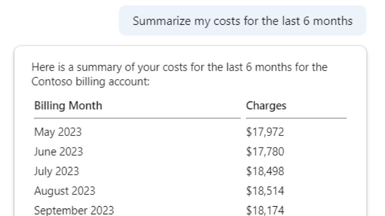
Task: Click the $17,780 charge amount
Action: click(265, 152)
